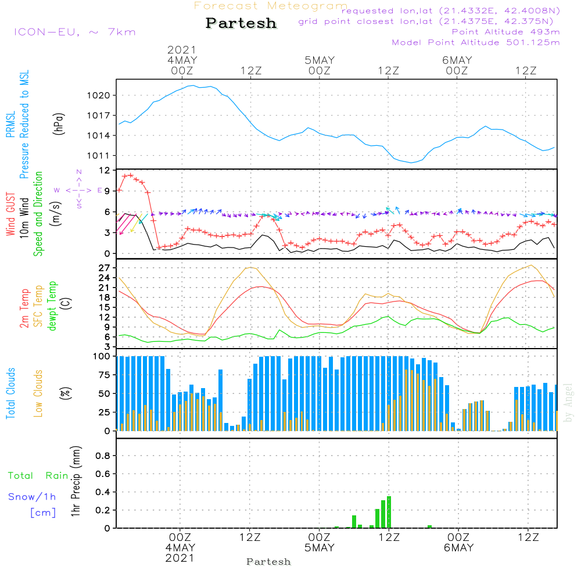Click the '(C)' temperature unit label
Viewport: 581px width, 581px height.
point(66,303)
